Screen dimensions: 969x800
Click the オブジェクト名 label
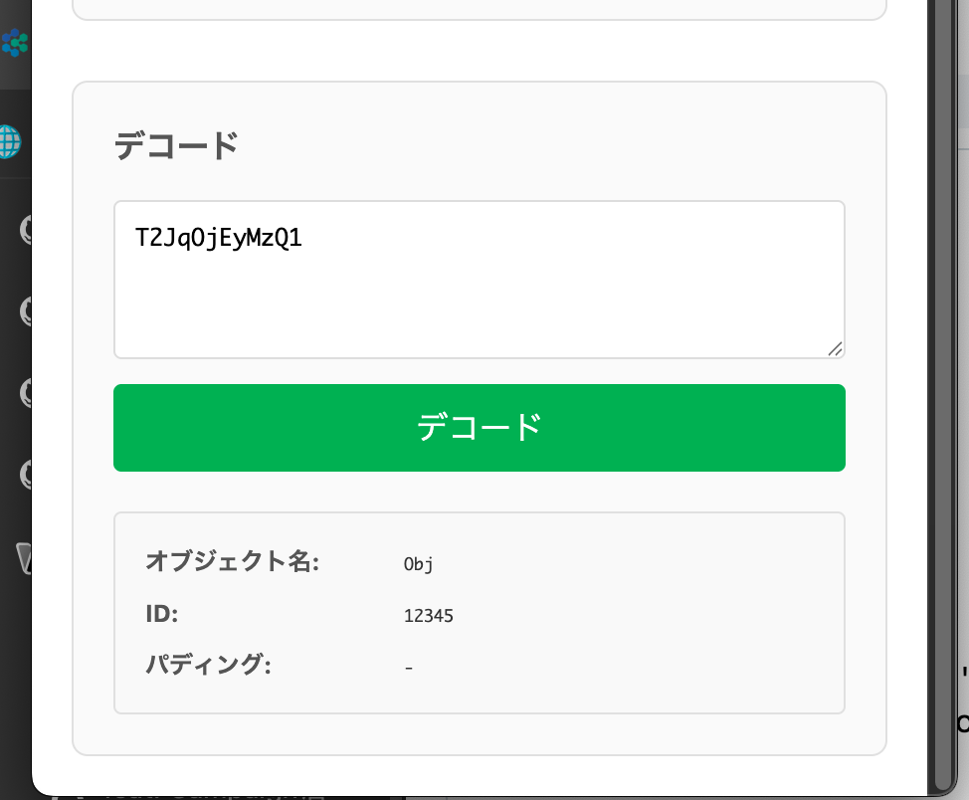click(x=233, y=561)
